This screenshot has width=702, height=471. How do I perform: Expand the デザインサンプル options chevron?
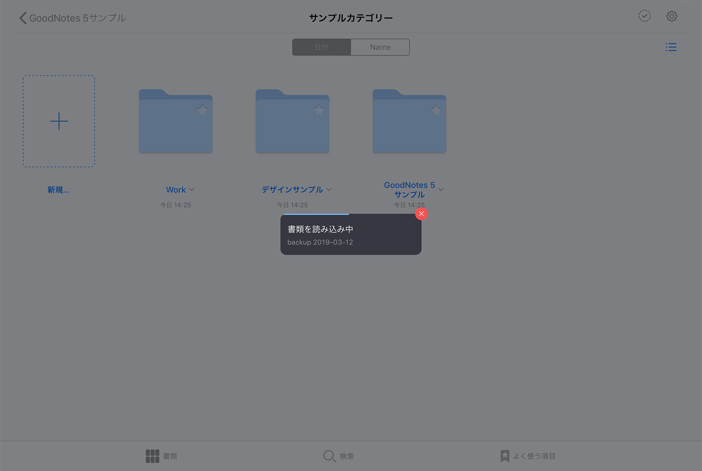[x=329, y=189]
